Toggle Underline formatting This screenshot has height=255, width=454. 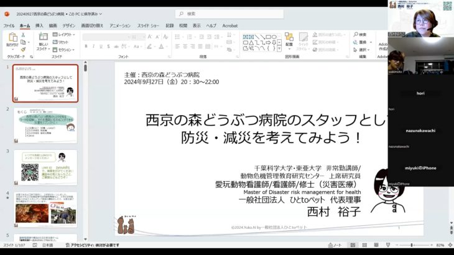click(101, 46)
